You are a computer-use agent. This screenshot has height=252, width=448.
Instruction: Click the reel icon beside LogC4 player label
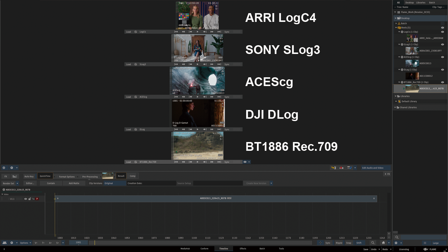[x=136, y=32]
